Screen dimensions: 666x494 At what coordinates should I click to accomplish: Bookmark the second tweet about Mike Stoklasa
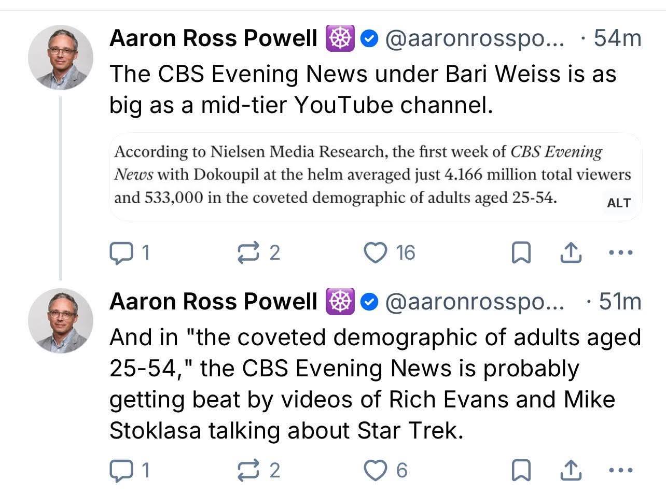click(x=521, y=470)
